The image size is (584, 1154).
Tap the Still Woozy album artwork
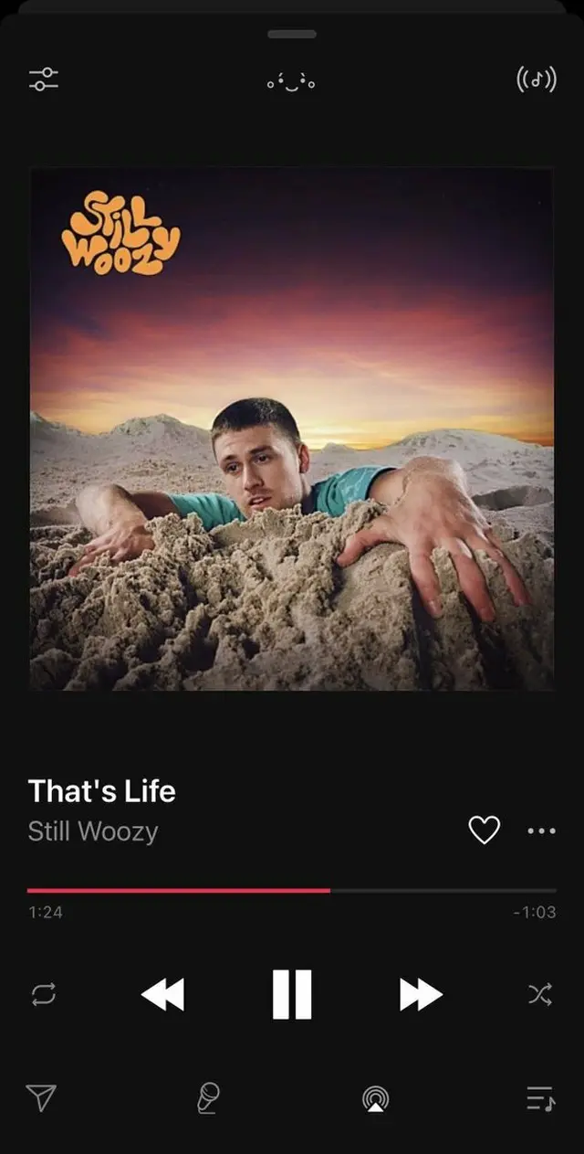[292, 429]
